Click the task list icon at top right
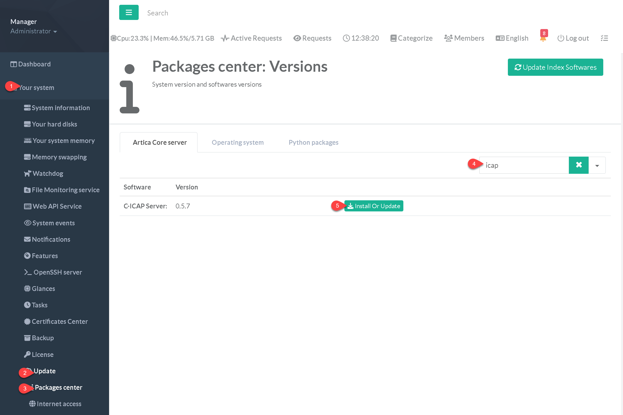 click(x=604, y=38)
